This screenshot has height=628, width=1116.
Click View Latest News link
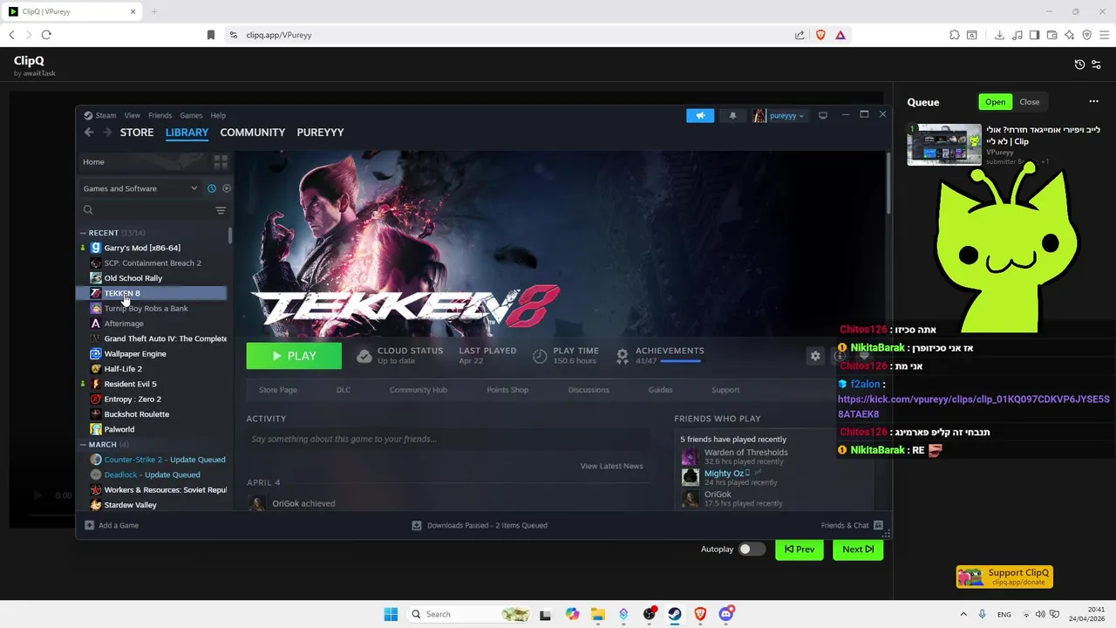[x=611, y=466]
